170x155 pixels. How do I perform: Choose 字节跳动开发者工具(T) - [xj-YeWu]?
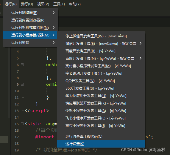click(x=101, y=73)
